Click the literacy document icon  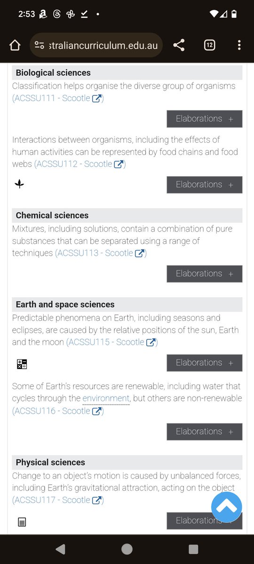click(22, 522)
